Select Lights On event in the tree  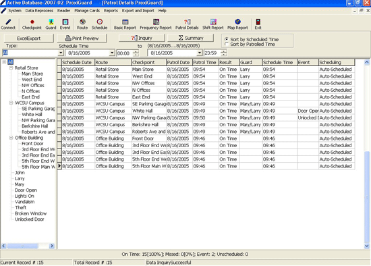[x=24, y=196]
